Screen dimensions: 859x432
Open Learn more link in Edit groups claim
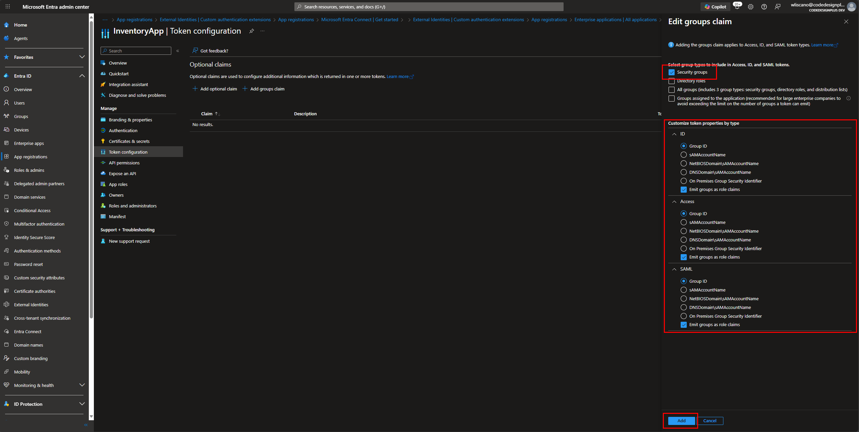click(824, 45)
